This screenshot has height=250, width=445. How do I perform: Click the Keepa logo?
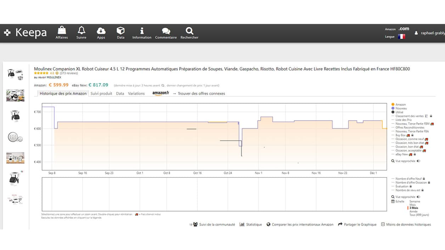click(x=26, y=33)
